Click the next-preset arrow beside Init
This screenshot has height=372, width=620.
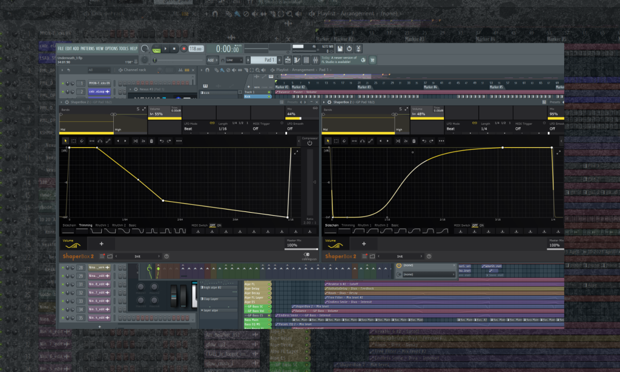[x=159, y=256]
